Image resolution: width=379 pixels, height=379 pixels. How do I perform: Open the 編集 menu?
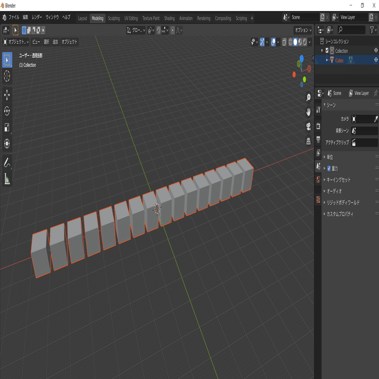point(25,17)
